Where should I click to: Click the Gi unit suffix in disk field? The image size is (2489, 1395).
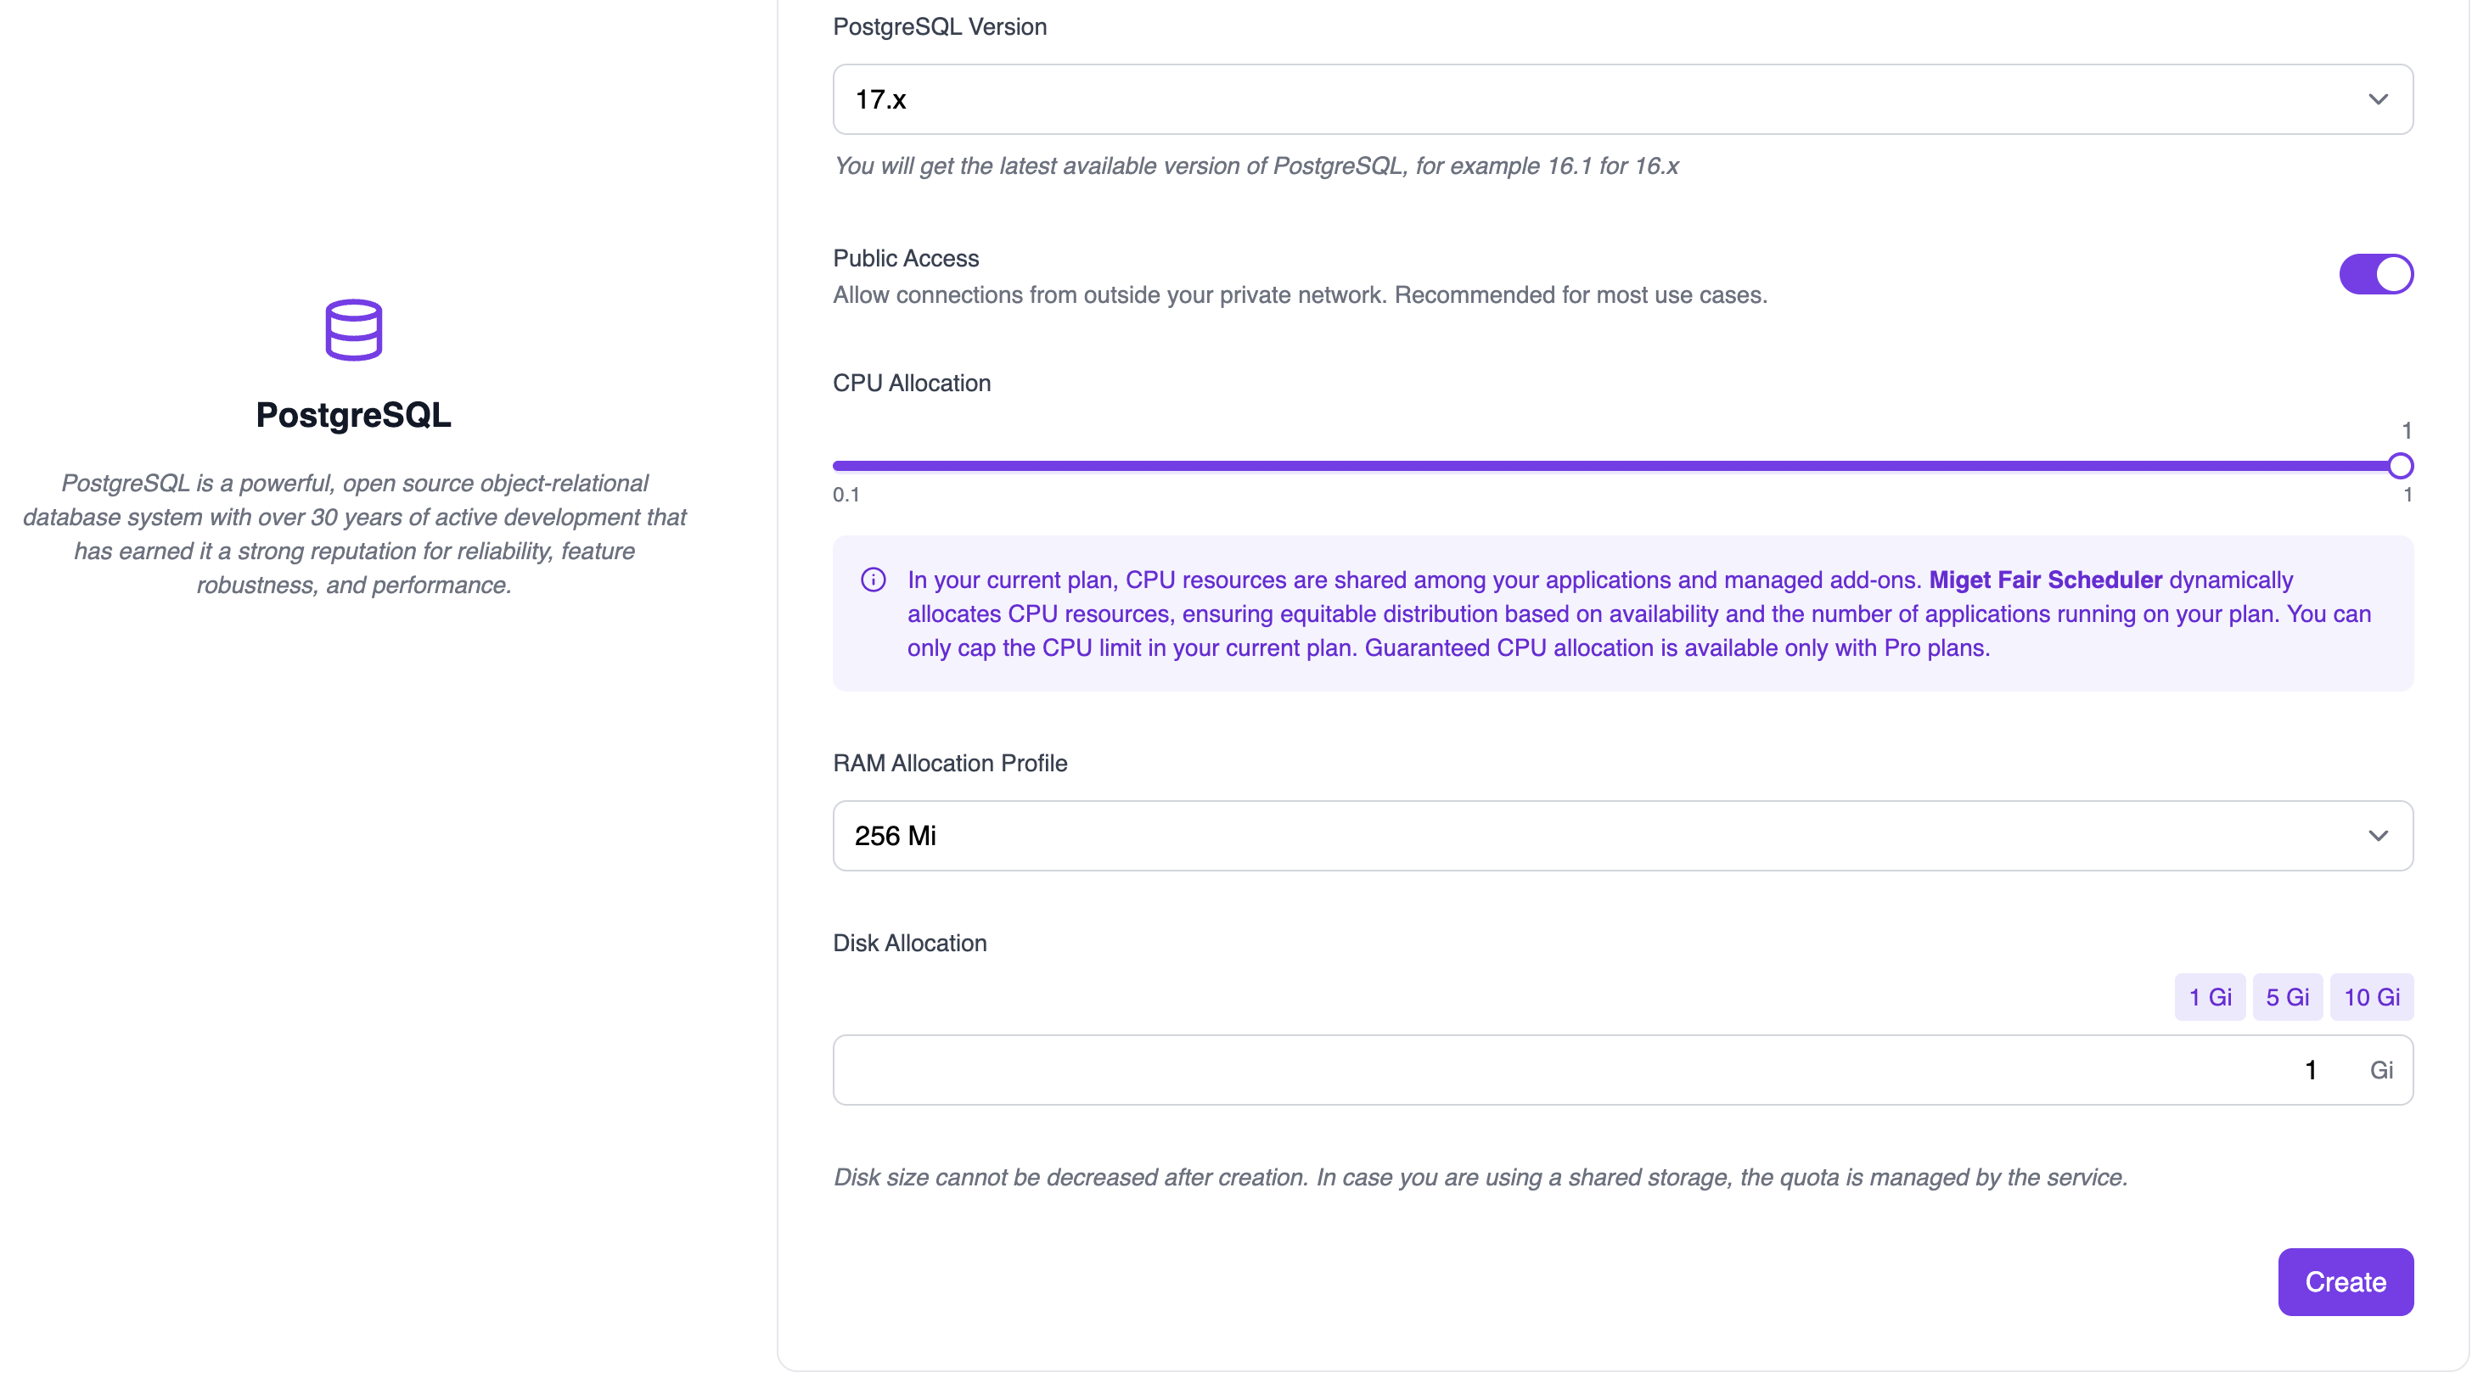coord(2381,1070)
